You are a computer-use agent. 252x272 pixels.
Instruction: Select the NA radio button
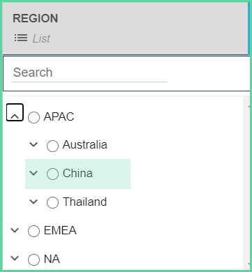34,259
